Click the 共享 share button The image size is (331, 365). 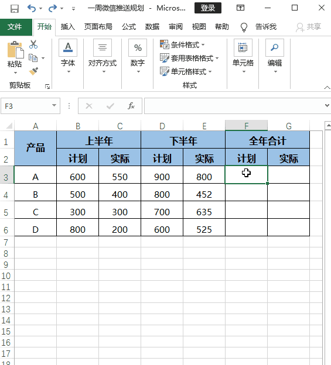coord(309,27)
